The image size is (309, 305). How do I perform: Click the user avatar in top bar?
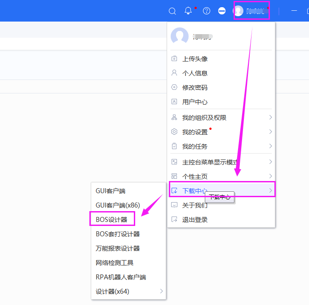tap(238, 11)
